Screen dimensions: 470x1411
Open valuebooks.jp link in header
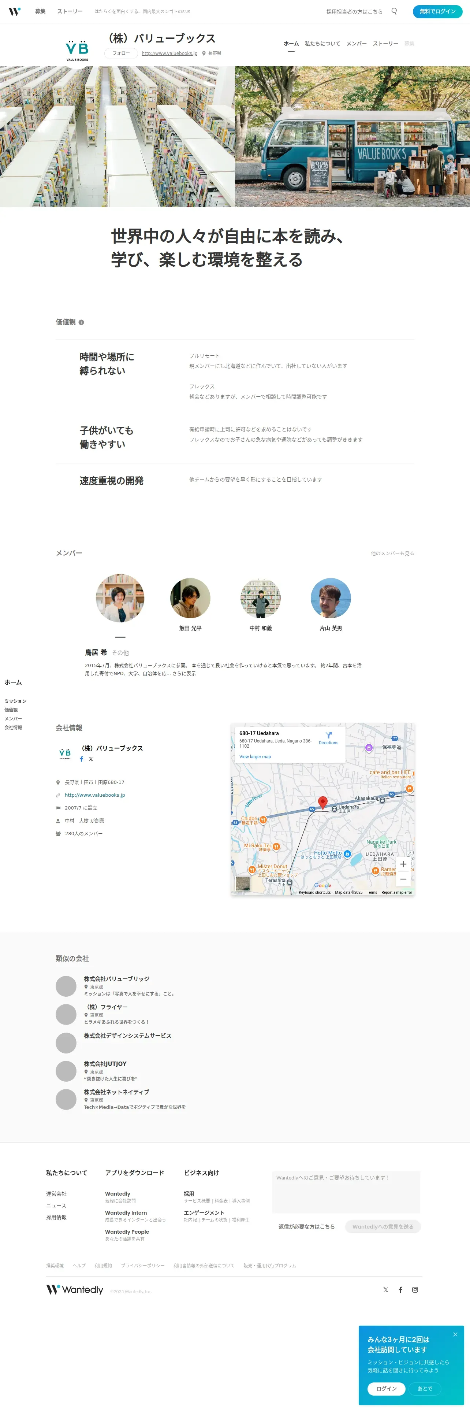[169, 53]
